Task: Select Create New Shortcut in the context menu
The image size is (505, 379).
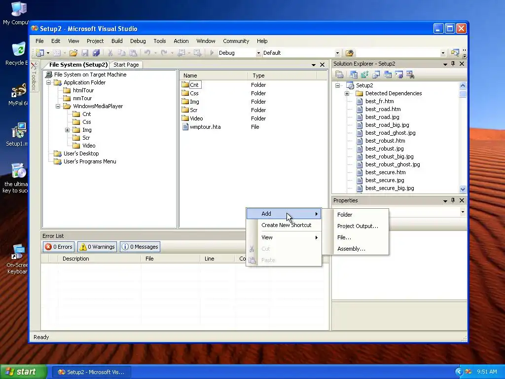Action: coord(284,225)
